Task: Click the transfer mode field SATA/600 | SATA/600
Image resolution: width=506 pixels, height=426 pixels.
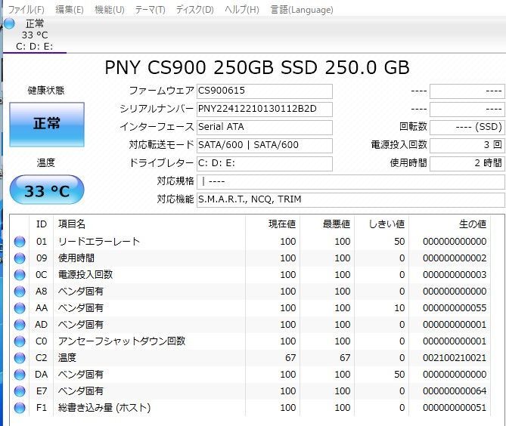Action: click(x=265, y=145)
